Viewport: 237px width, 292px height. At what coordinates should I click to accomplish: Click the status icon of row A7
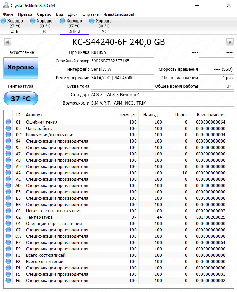(x=8, y=154)
